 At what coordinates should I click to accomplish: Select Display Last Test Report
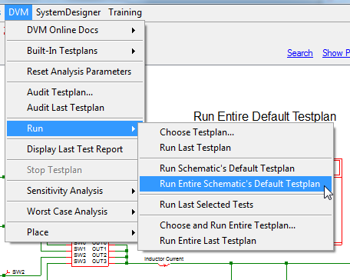[72, 149]
